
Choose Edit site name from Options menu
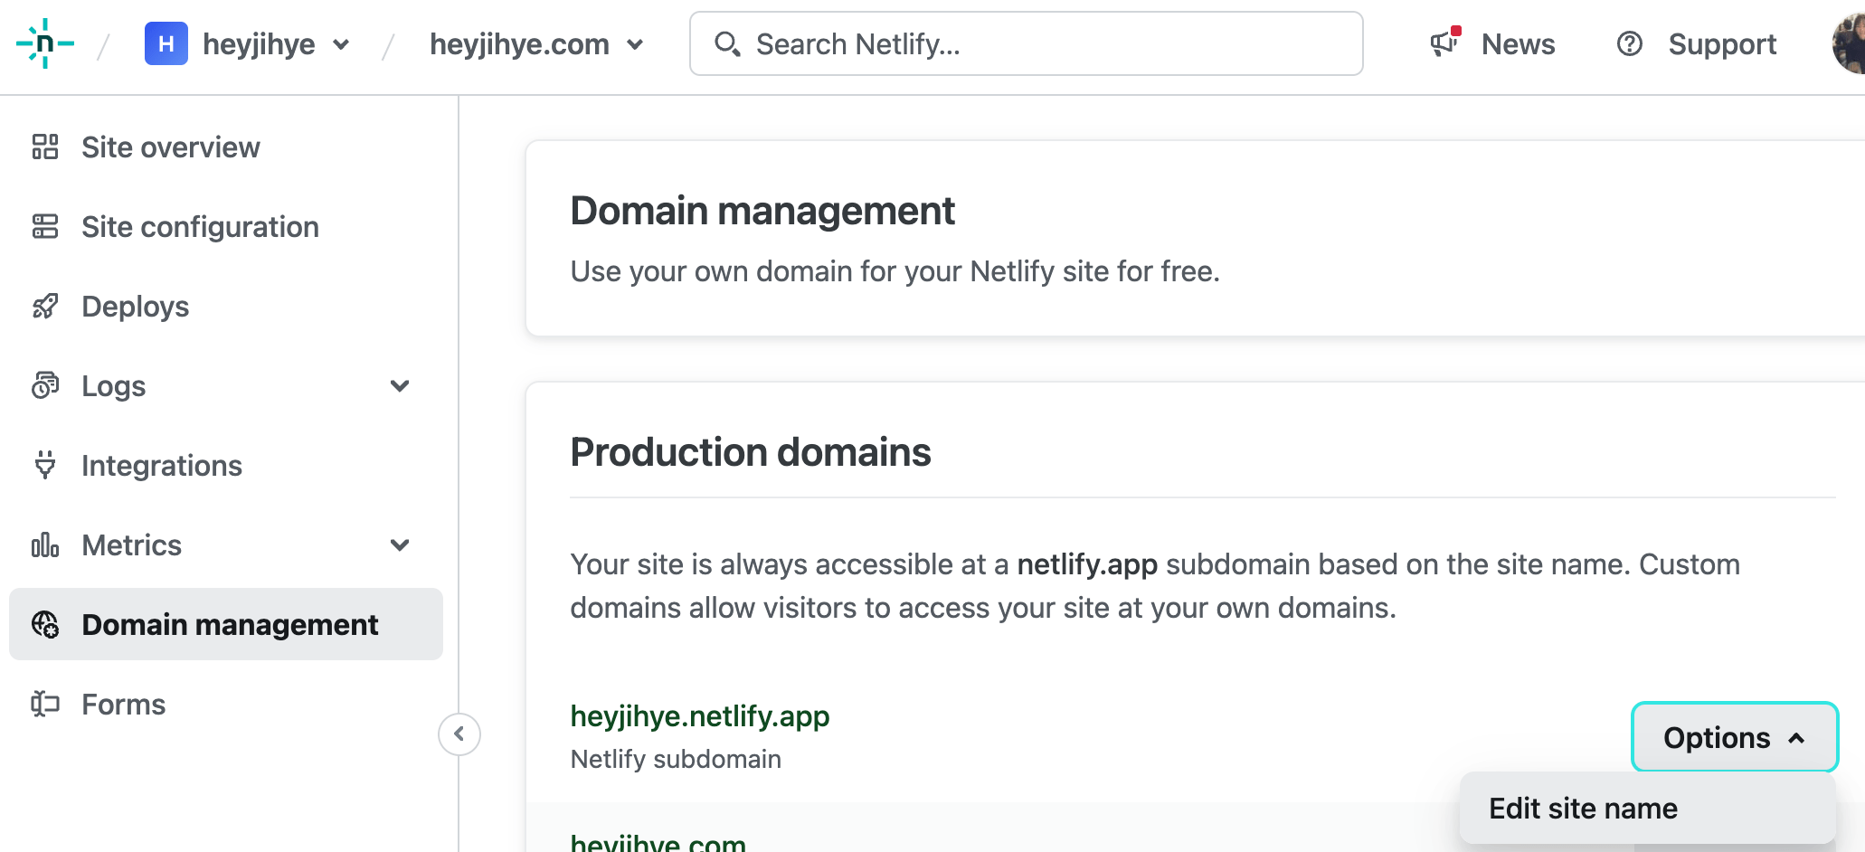pos(1648,808)
